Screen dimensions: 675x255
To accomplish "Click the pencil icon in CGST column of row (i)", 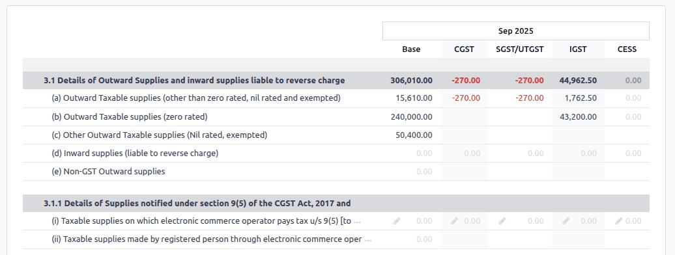I will click(455, 221).
